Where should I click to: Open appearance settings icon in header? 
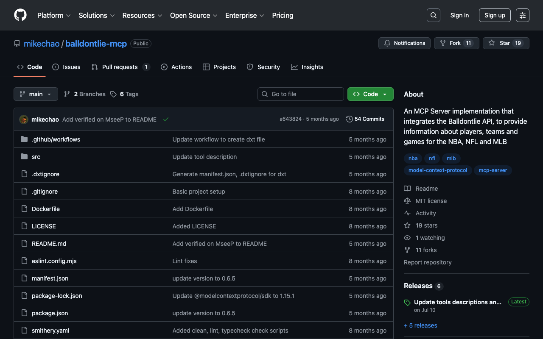[522, 15]
